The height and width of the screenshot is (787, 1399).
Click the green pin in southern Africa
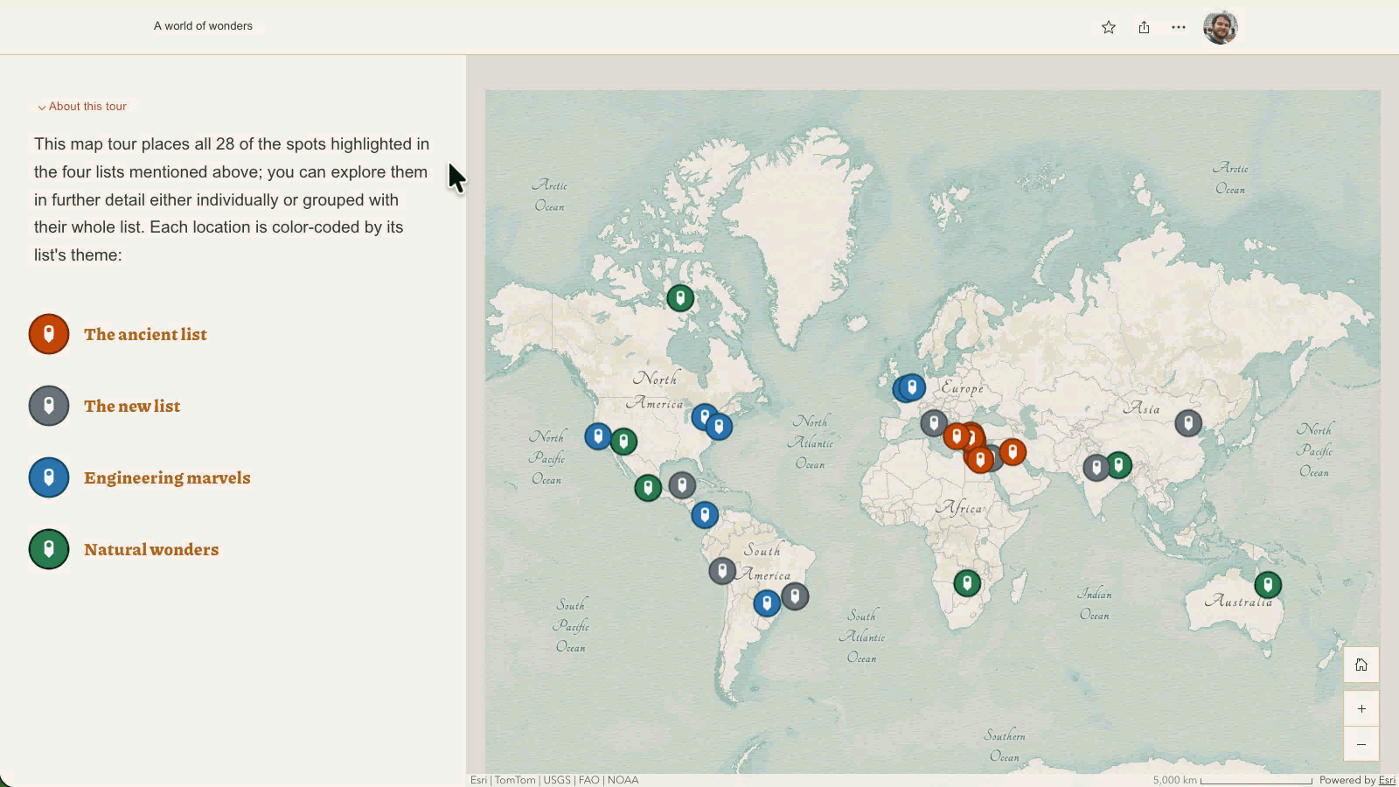(x=967, y=583)
